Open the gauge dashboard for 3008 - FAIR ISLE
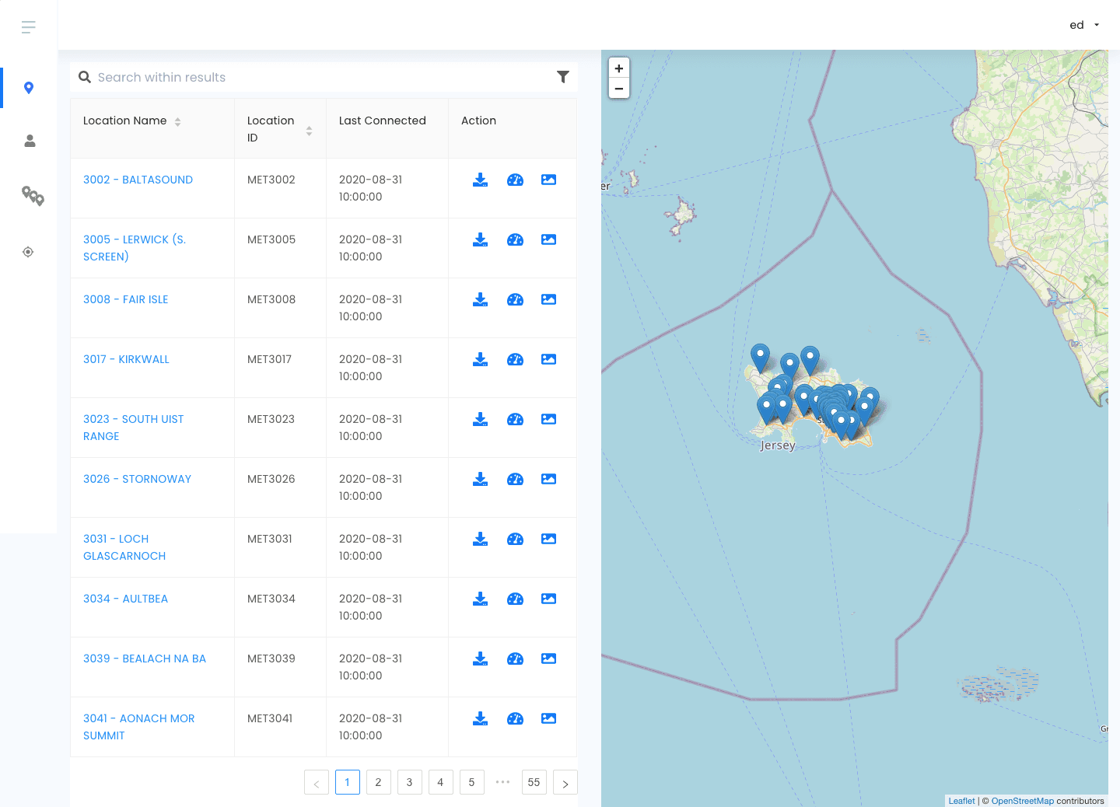Screen dimensions: 1120x807 click(515, 299)
